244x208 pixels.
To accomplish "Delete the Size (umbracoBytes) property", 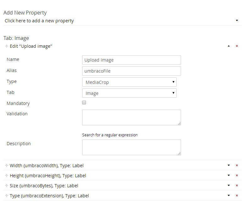I will (237, 185).
